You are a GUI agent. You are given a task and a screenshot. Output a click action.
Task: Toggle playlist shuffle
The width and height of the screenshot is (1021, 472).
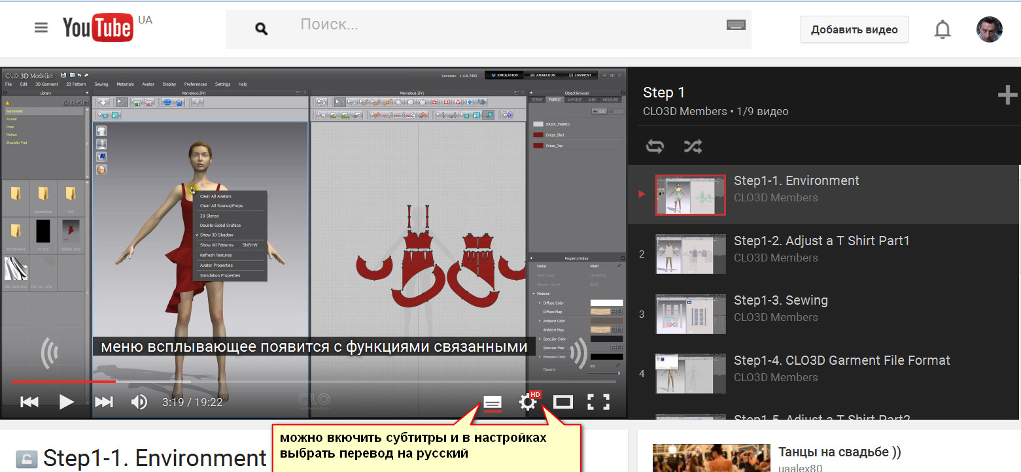[692, 146]
